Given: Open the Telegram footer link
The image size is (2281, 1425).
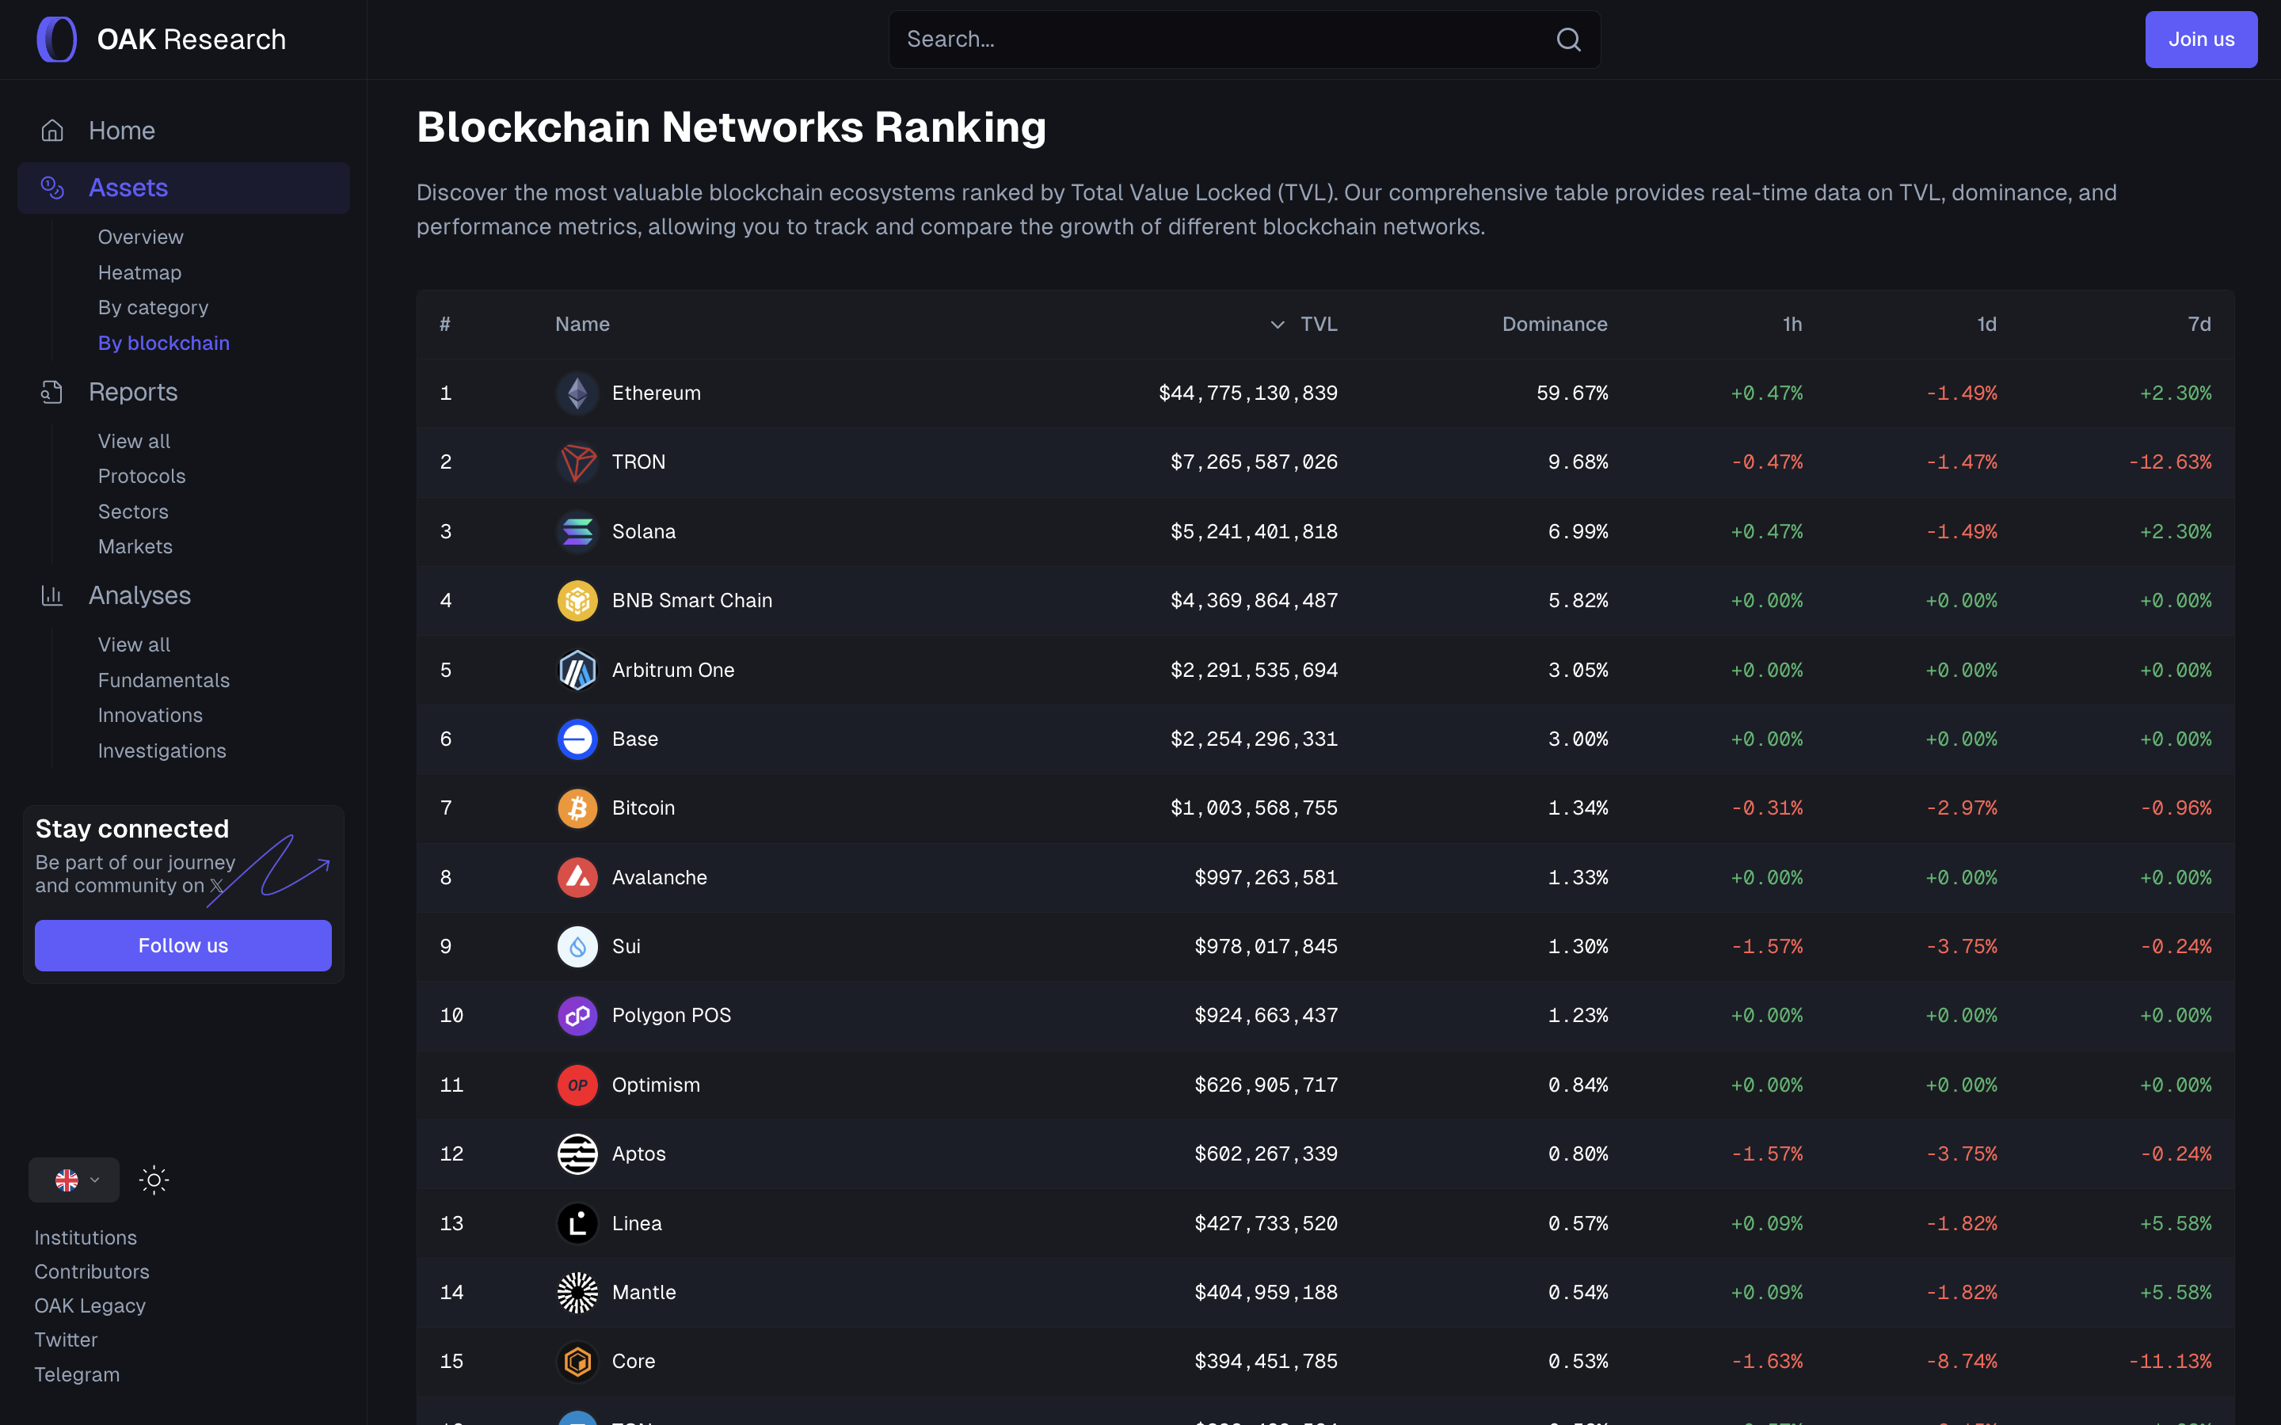Looking at the screenshot, I should 76,1374.
